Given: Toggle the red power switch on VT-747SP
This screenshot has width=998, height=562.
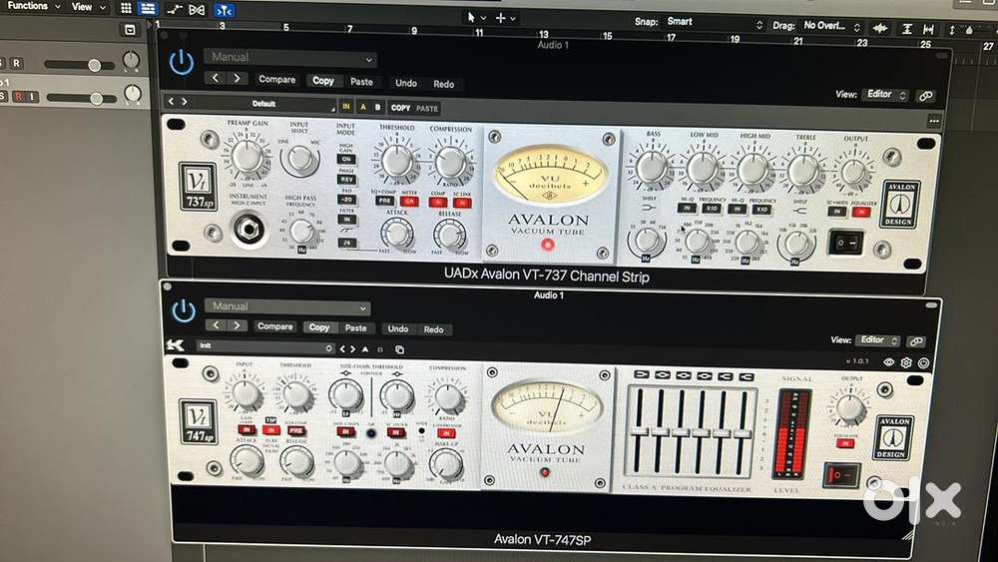Looking at the screenshot, I should point(840,474).
